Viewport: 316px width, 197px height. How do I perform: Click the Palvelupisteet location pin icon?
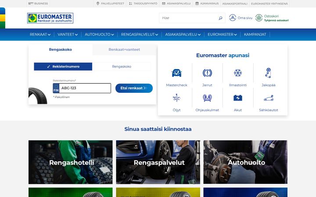pos(98,4)
